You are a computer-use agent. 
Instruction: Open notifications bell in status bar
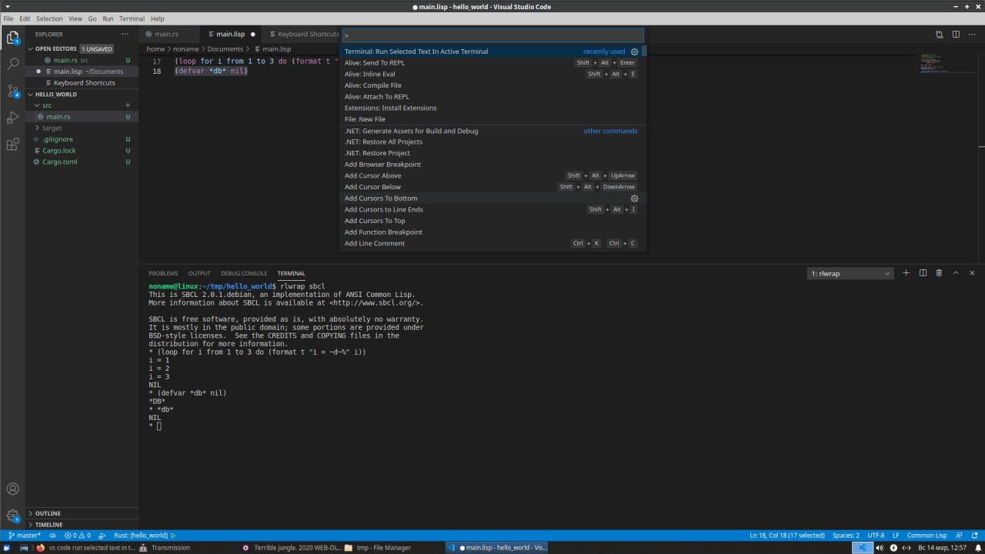point(973,536)
